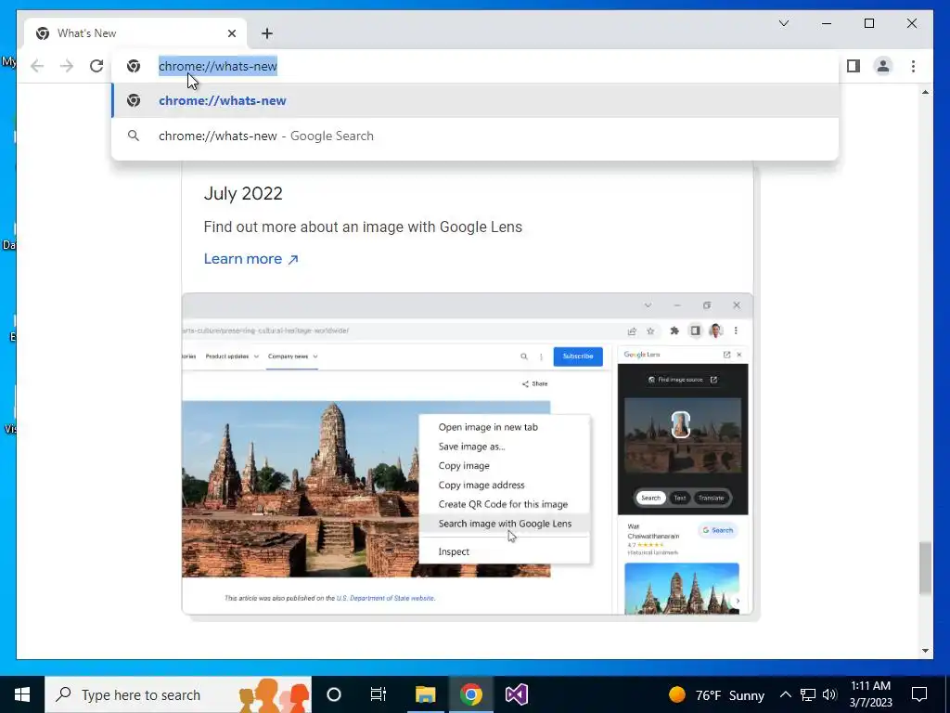Show hidden system tray icons

coord(785,694)
